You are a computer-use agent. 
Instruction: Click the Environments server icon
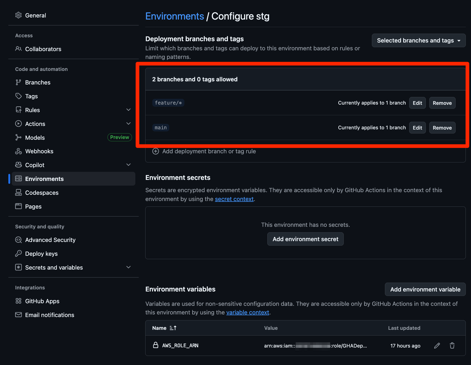(18, 179)
